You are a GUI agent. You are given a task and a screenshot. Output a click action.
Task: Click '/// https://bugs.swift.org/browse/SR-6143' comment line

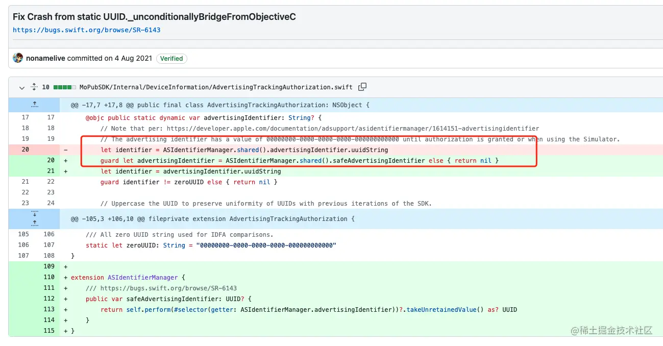[x=161, y=288]
